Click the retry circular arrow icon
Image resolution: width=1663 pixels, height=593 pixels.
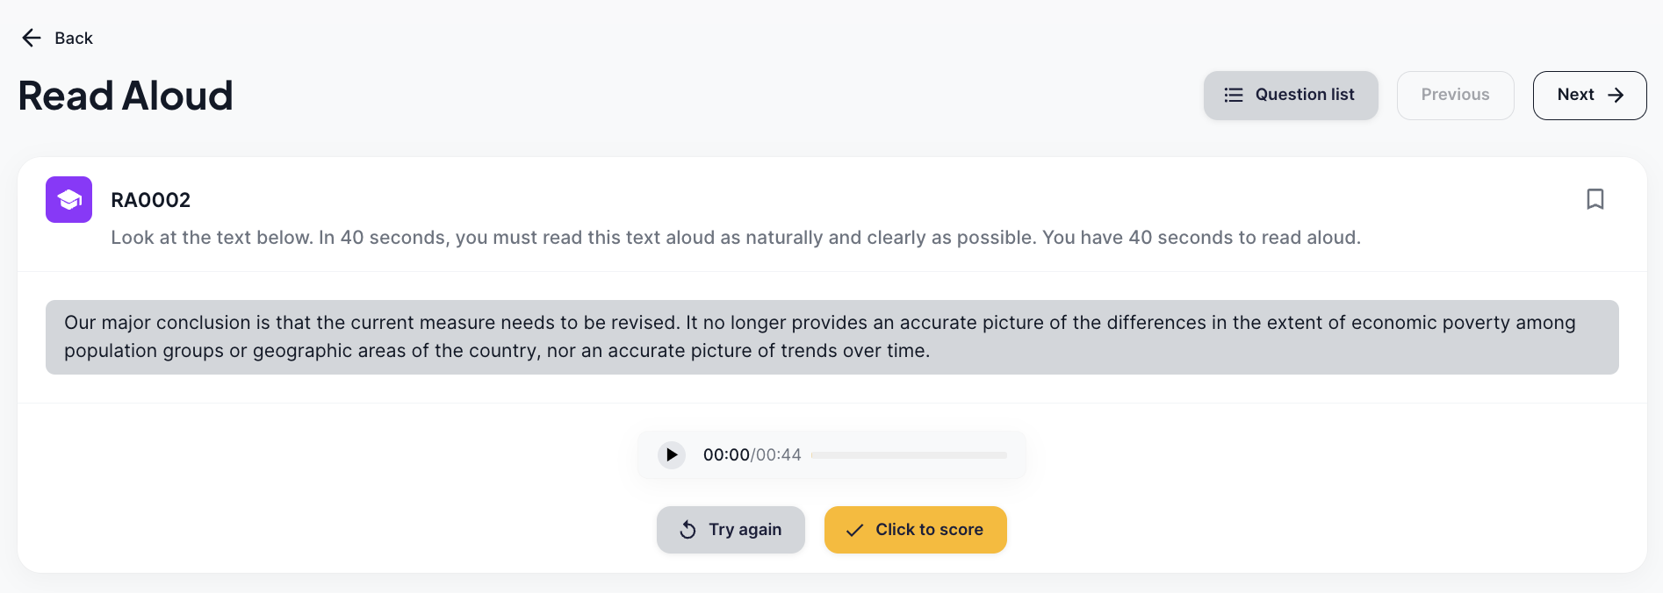pos(688,530)
